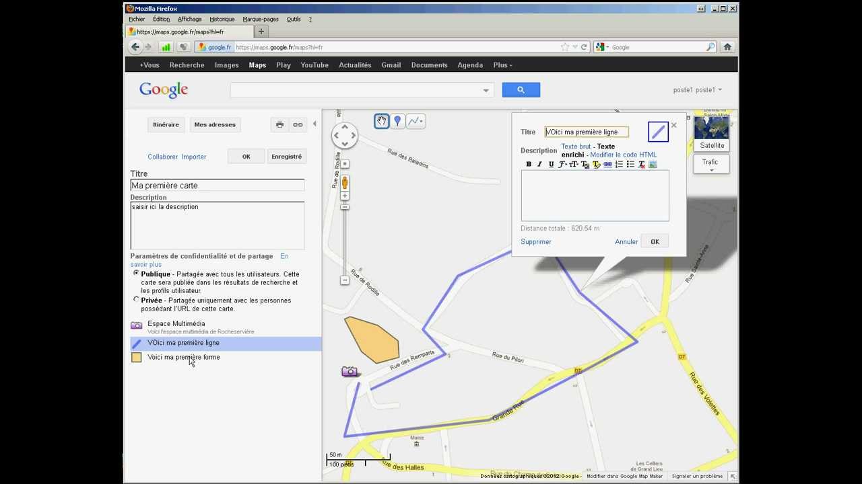
Task: Click the camera marker on the map
Action: click(x=350, y=371)
